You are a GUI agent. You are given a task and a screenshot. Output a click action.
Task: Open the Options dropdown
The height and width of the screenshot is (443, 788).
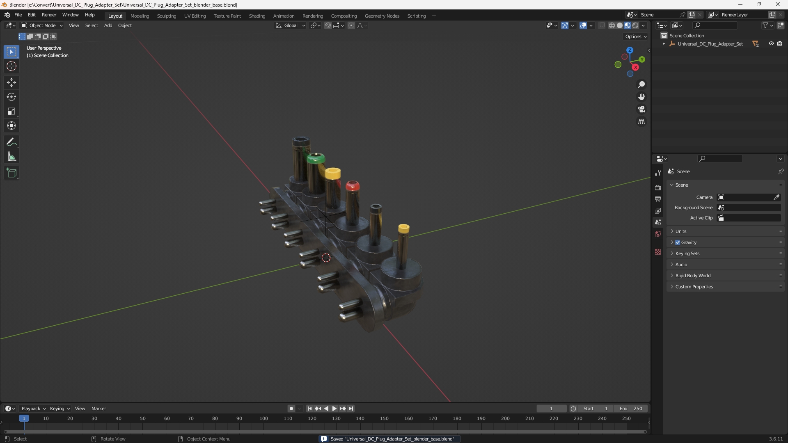pos(636,37)
